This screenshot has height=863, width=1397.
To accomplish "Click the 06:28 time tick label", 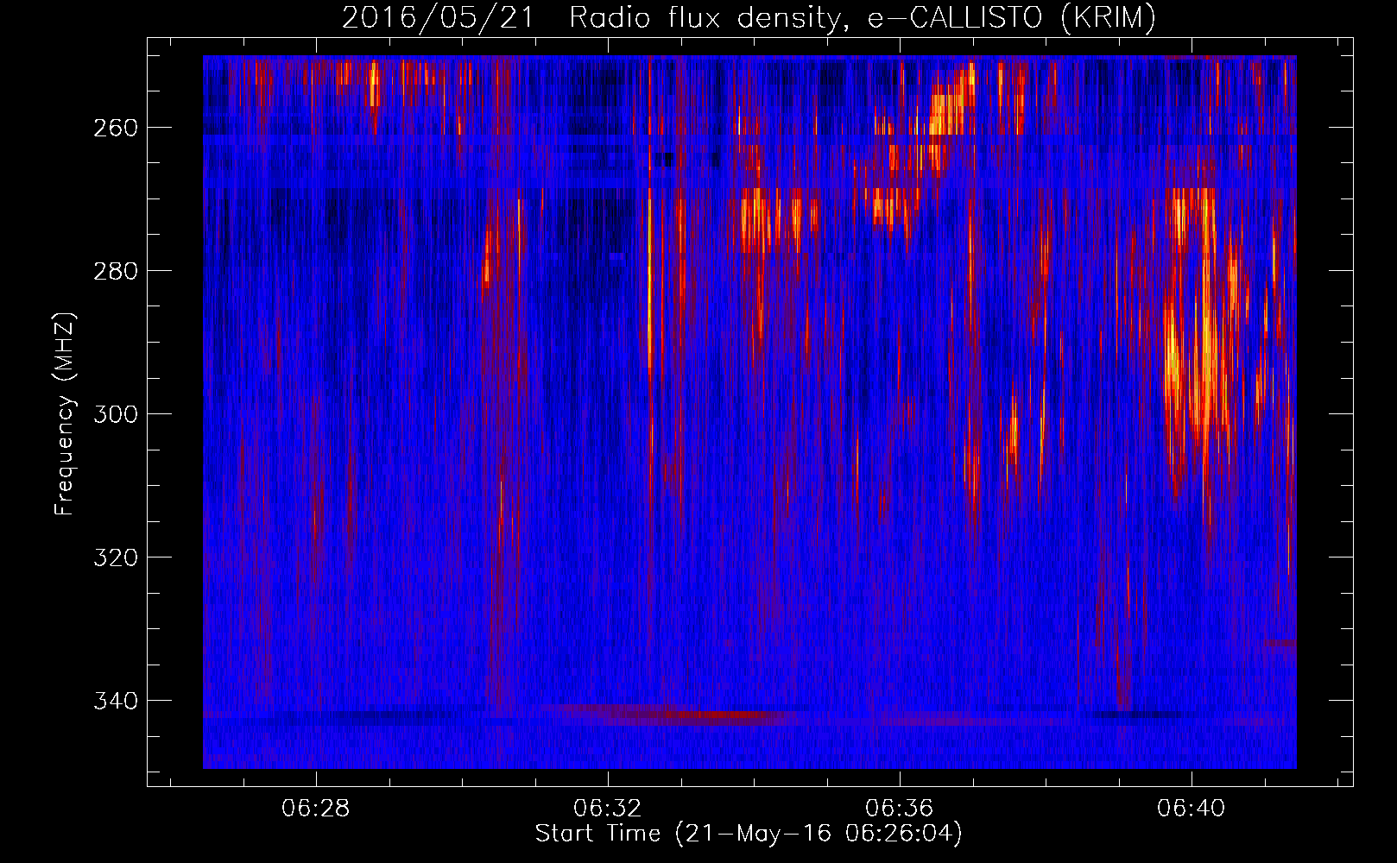I will [x=316, y=809].
